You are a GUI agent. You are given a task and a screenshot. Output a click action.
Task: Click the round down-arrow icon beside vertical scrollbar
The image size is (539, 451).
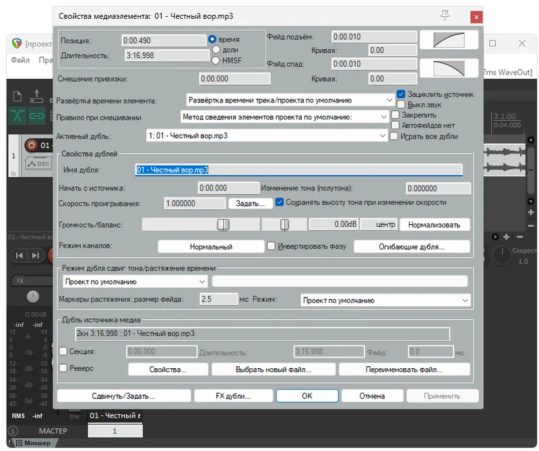[x=531, y=201]
